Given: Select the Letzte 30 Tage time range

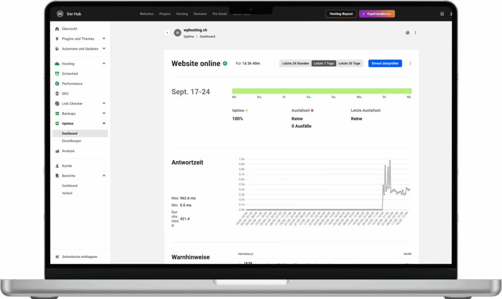Looking at the screenshot, I should 350,63.
